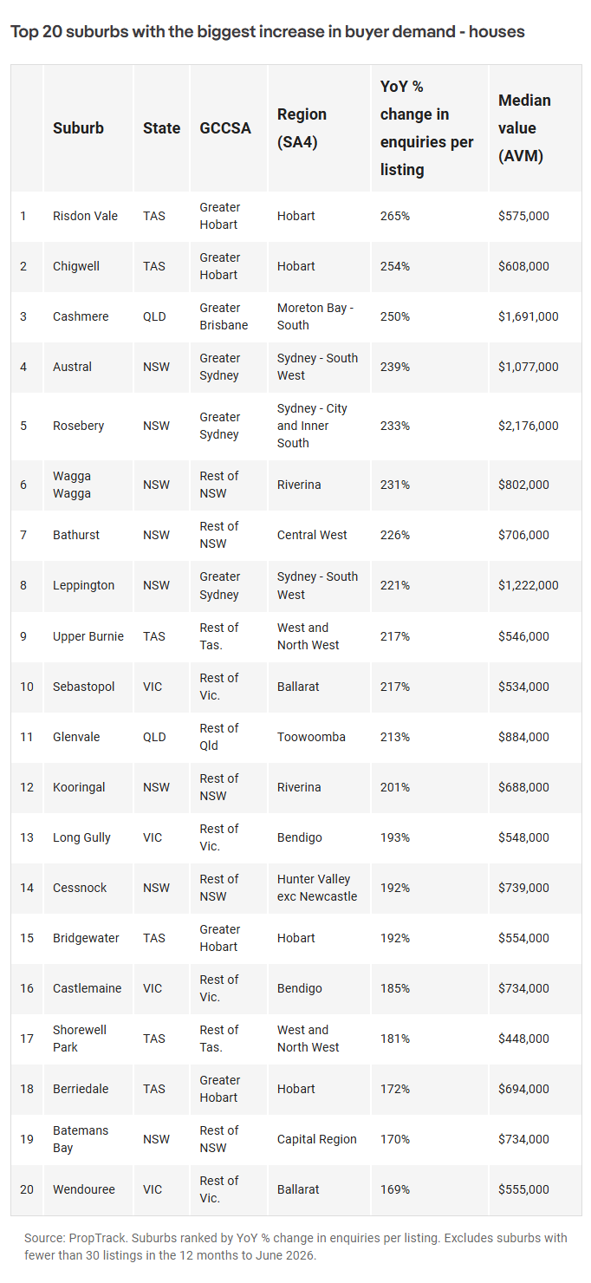Click Cessnock's Hunter Valley exc Newcastle cell
This screenshot has height=1283, width=591.
317,888
